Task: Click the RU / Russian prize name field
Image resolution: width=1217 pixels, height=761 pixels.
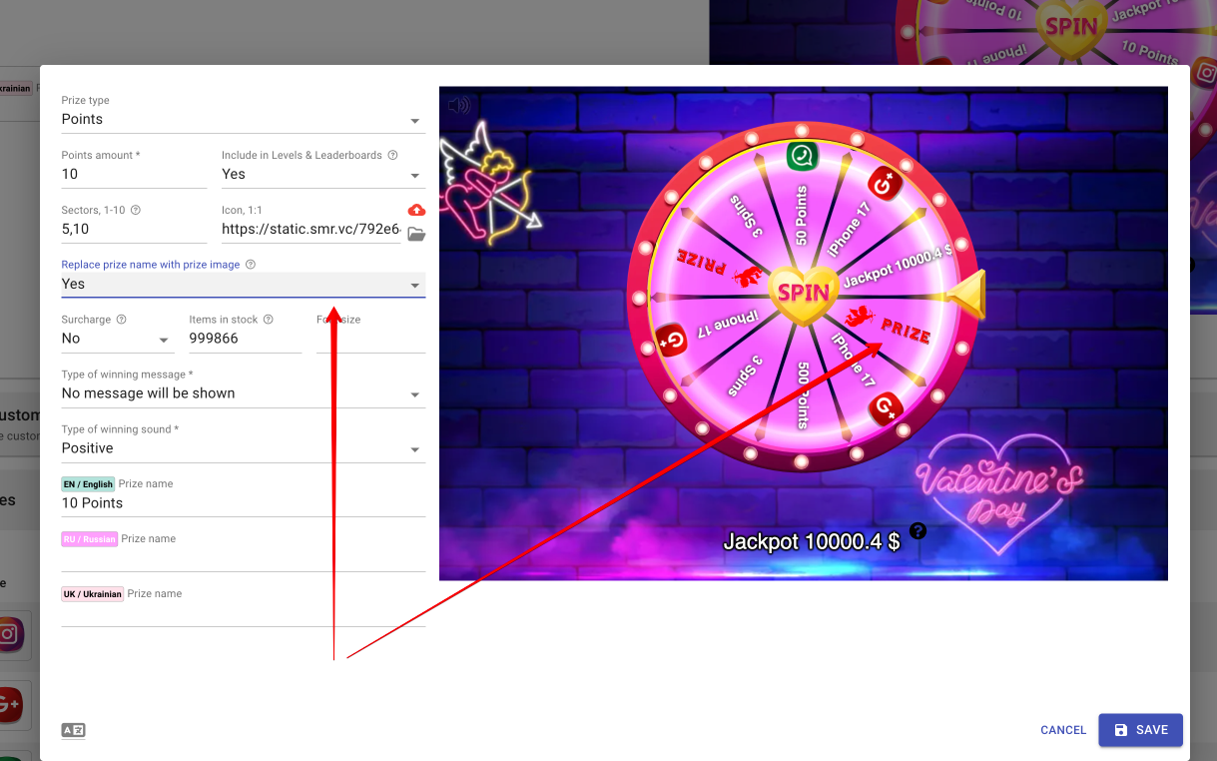Action: pyautogui.click(x=243, y=559)
